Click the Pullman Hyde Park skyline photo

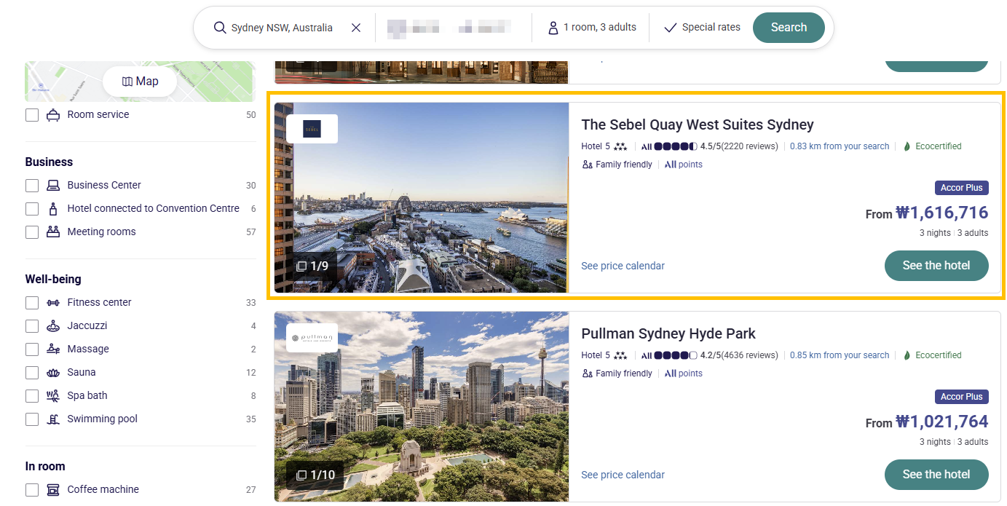pos(421,406)
